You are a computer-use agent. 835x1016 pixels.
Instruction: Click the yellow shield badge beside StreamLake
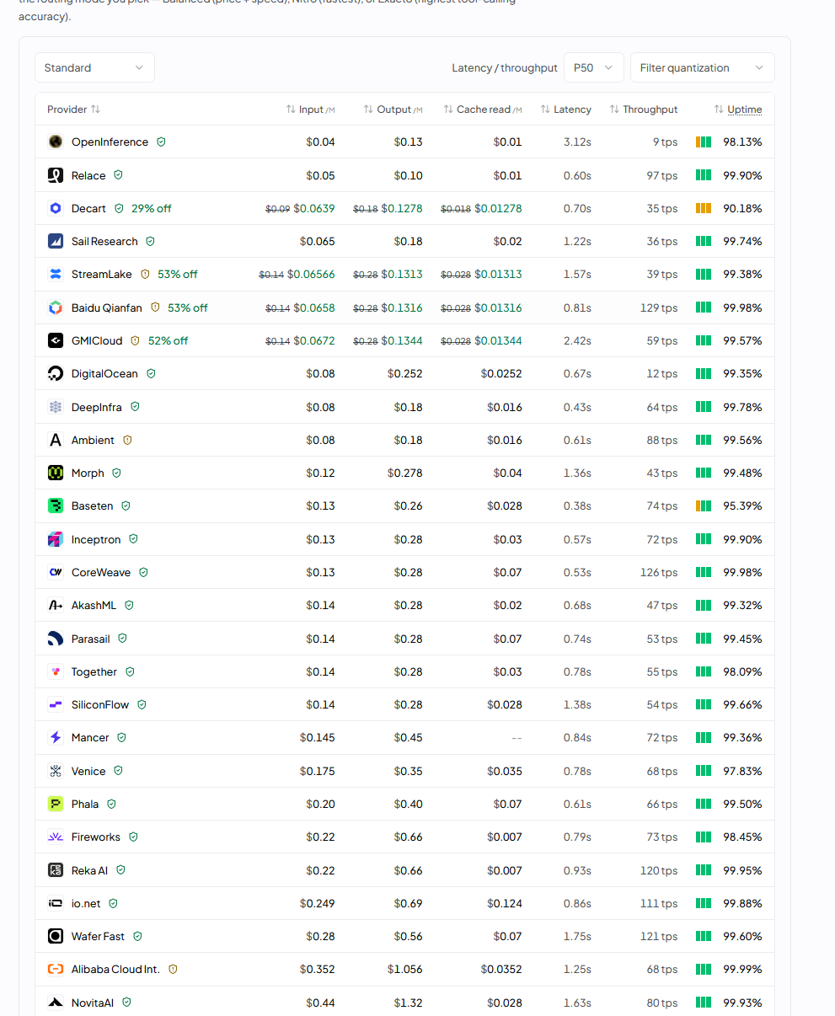[x=145, y=274]
